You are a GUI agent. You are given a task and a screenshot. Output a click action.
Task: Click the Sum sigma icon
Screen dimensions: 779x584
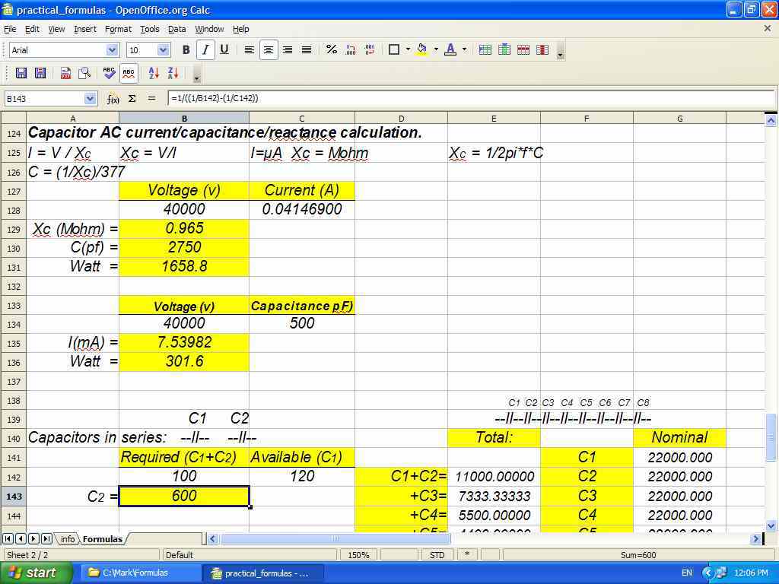coord(132,98)
